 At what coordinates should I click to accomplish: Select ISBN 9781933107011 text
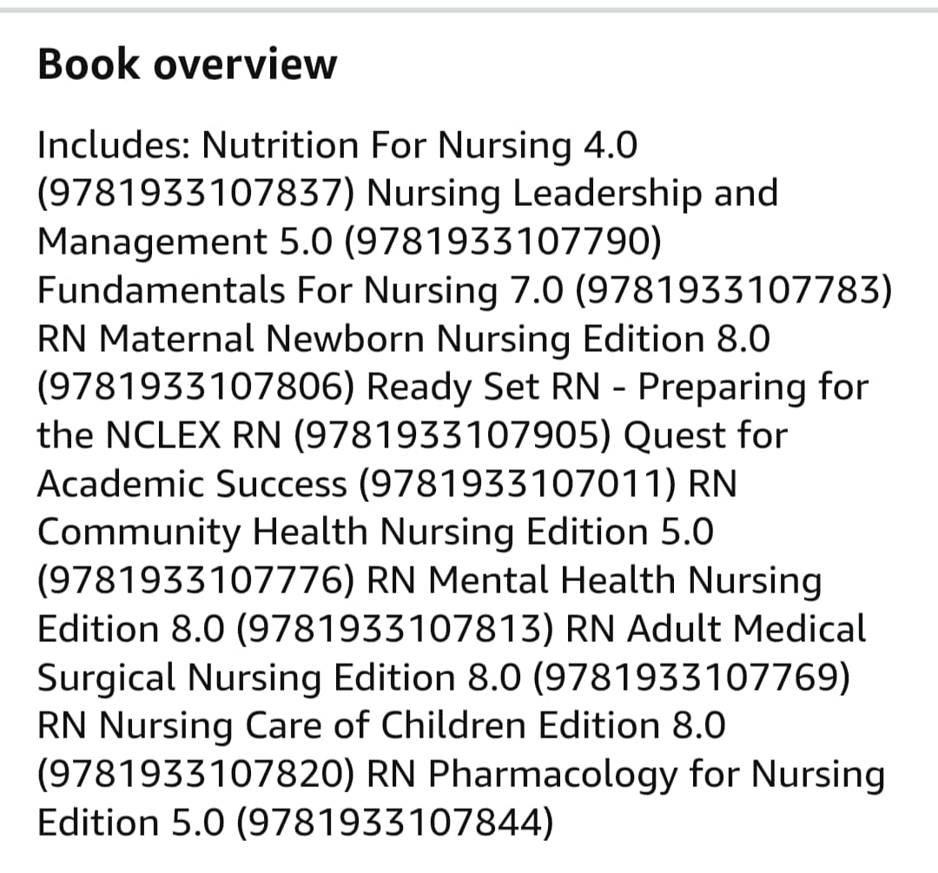click(518, 484)
